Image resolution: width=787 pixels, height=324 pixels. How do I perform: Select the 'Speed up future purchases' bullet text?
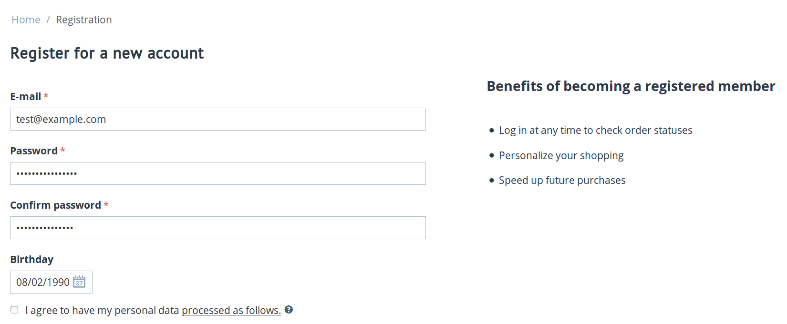click(x=562, y=180)
